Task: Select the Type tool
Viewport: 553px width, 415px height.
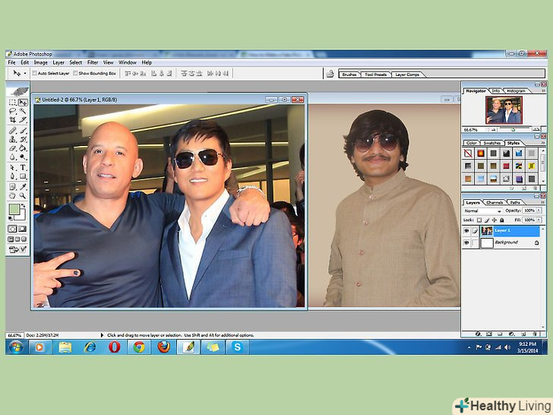Action: (x=23, y=168)
